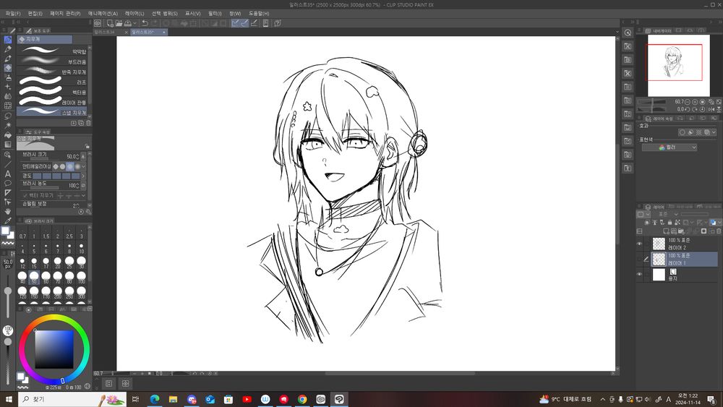Open the Save icon dropdown arrow
This screenshot has width=723, height=407.
click(134, 23)
